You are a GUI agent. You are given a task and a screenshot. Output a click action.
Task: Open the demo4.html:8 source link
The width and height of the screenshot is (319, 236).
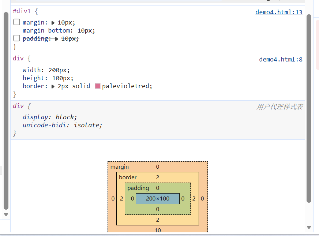click(281, 59)
